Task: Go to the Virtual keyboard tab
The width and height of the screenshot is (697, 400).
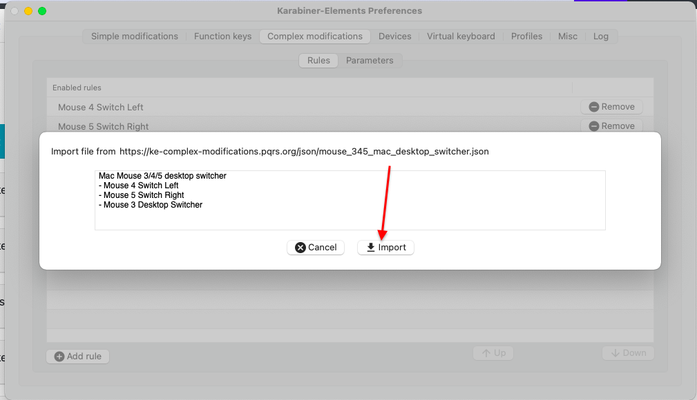Action: 461,37
